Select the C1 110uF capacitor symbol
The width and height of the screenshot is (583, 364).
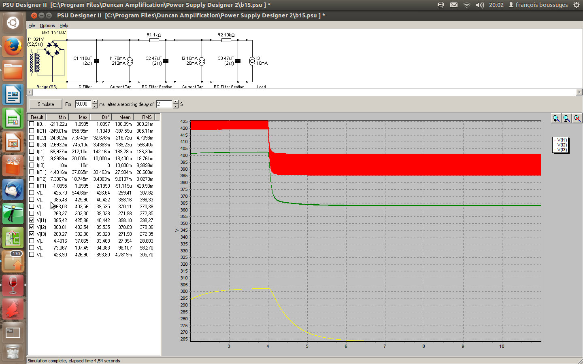pos(96,61)
